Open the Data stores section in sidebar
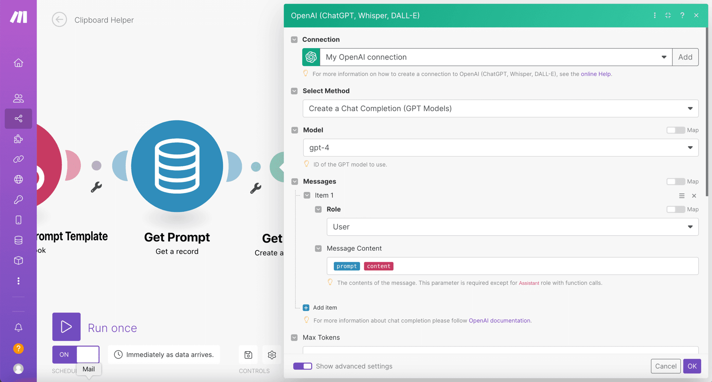The image size is (712, 382). 19,240
